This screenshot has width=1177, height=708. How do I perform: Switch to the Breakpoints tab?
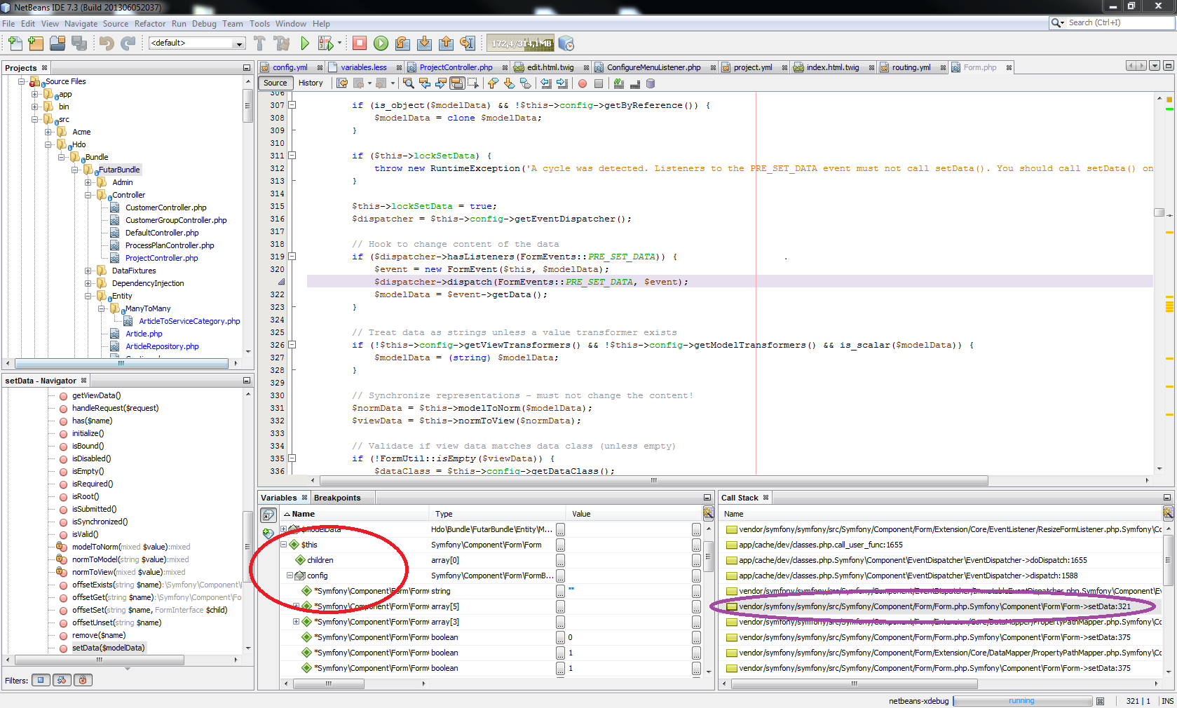point(337,498)
